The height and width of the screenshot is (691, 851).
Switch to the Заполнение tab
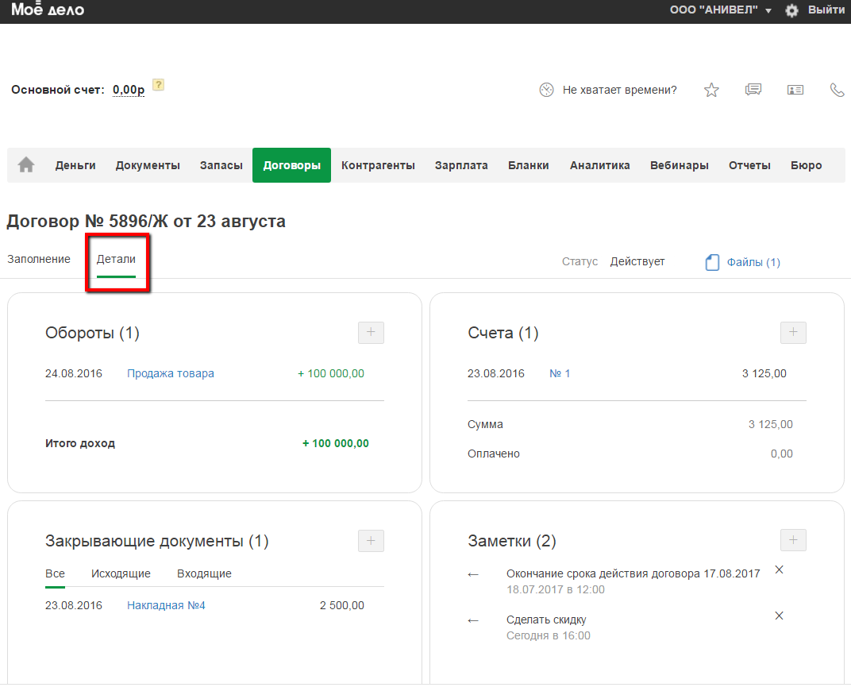[39, 259]
